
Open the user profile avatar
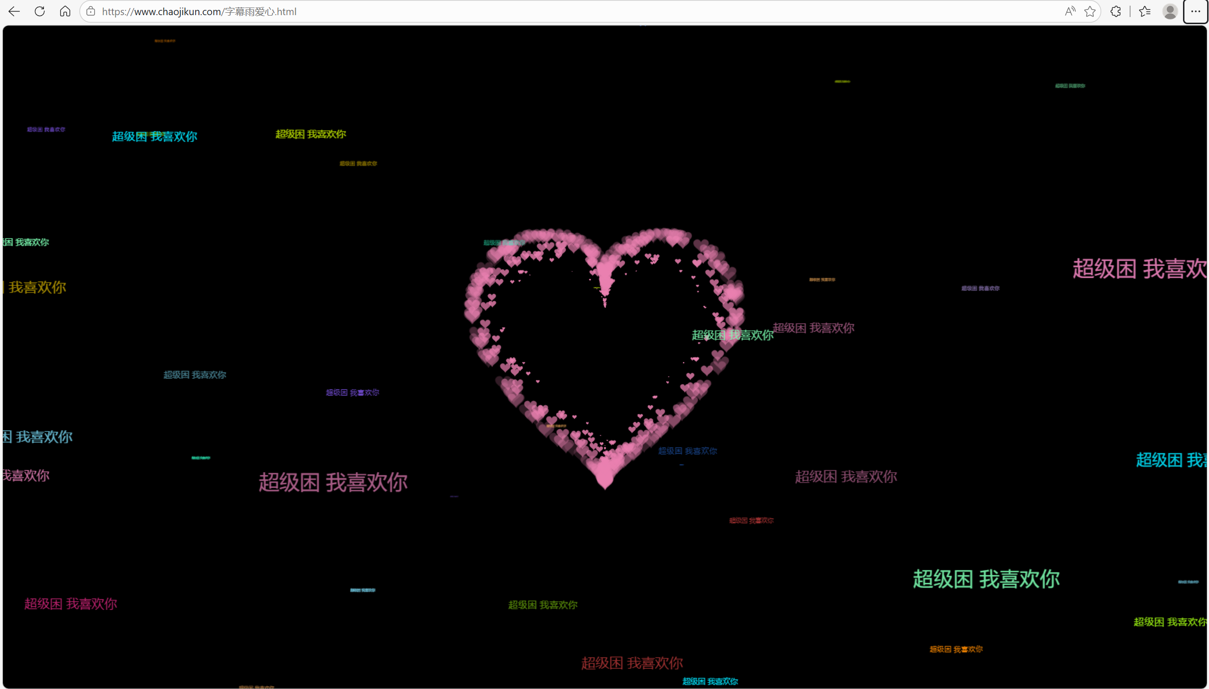1170,11
